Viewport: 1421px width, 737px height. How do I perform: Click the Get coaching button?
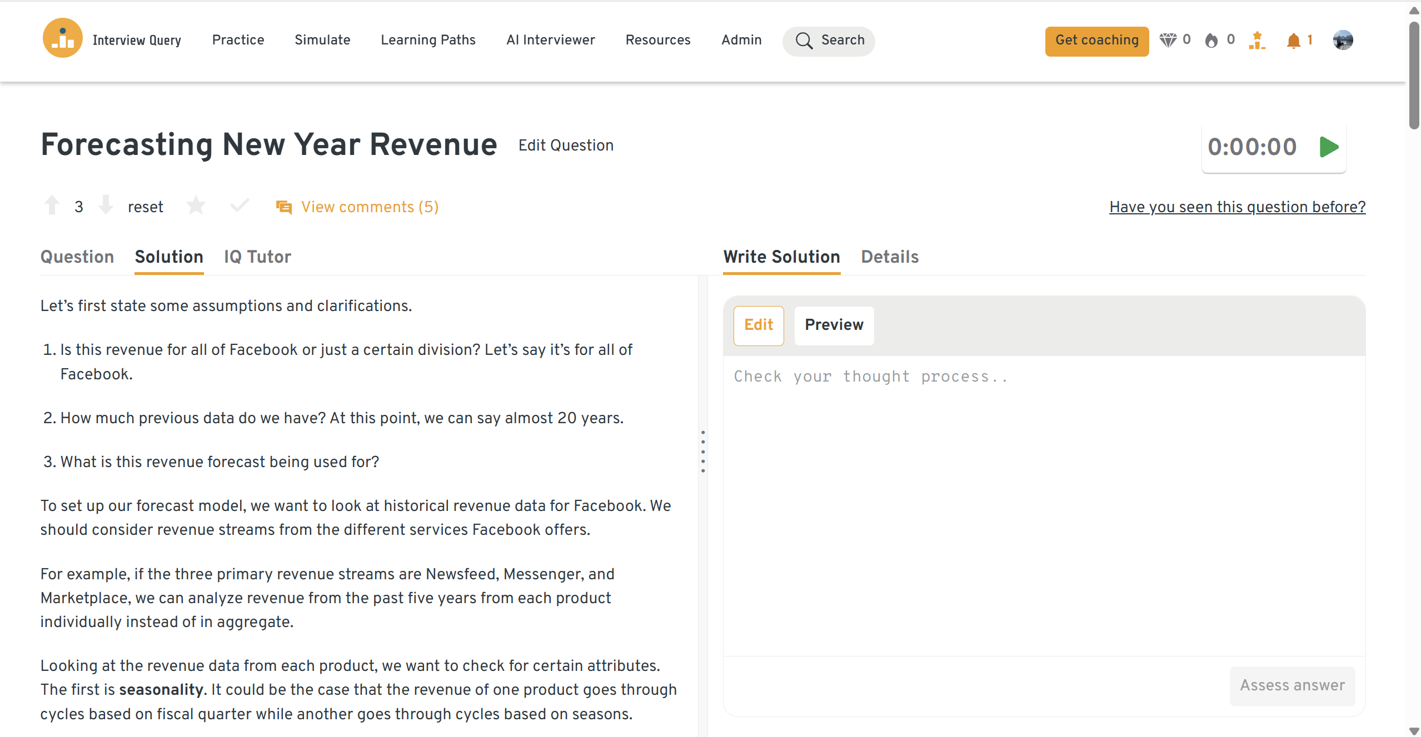(1096, 41)
